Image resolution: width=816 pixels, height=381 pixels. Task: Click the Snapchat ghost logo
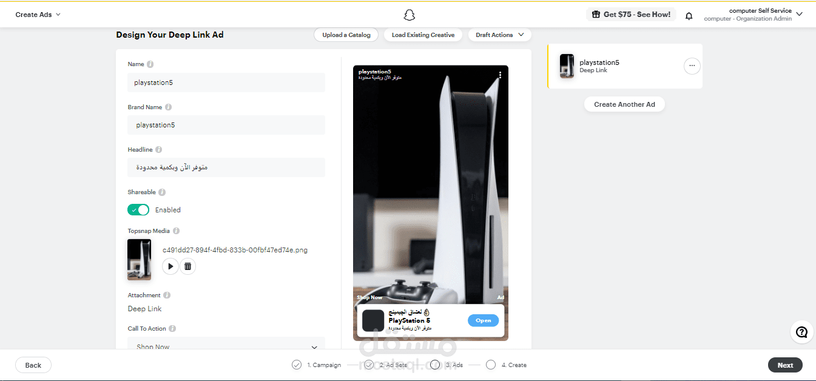coord(409,15)
